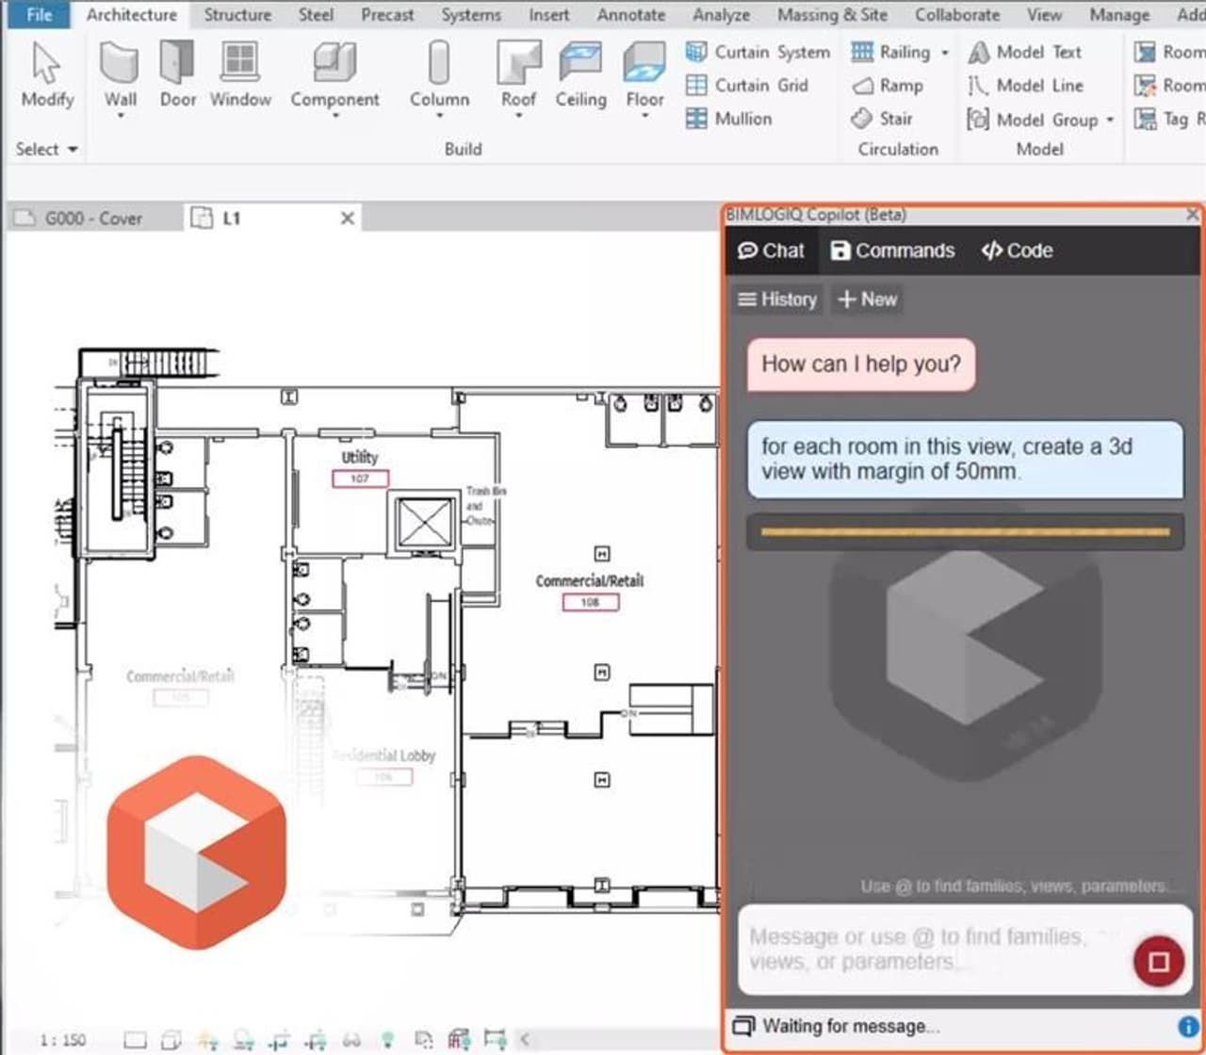Click the orange progress bar in Copilot
Image resolution: width=1206 pixels, height=1055 pixels.
[x=963, y=531]
